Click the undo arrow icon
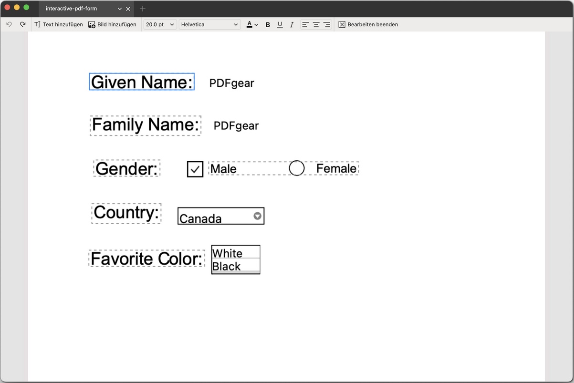 pos(9,24)
